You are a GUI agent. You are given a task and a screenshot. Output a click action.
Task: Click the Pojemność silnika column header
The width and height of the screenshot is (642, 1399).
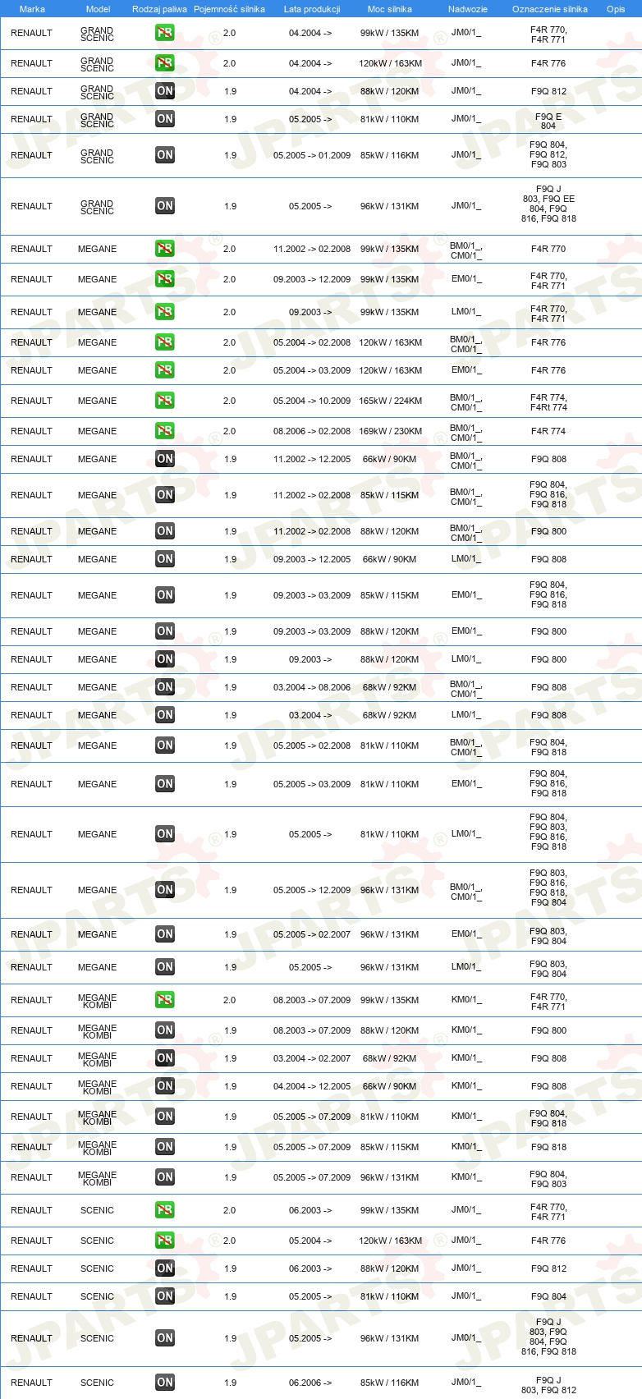point(229,9)
